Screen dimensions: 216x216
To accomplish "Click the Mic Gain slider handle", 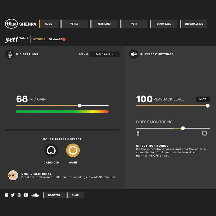I will point(80,105).
